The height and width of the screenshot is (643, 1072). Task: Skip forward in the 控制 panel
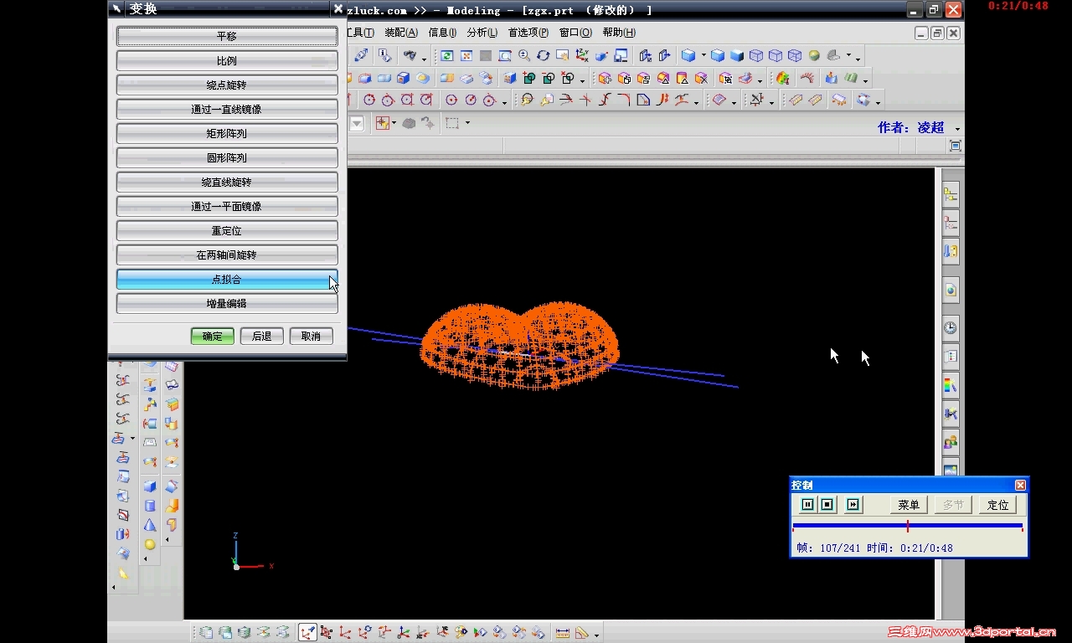tap(853, 505)
